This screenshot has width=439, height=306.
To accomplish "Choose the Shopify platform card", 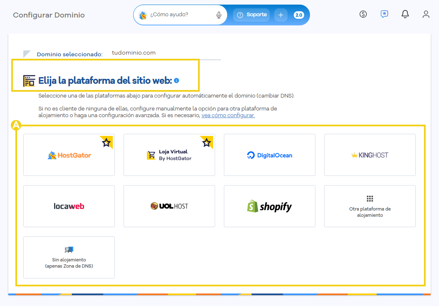I will coord(270,206).
